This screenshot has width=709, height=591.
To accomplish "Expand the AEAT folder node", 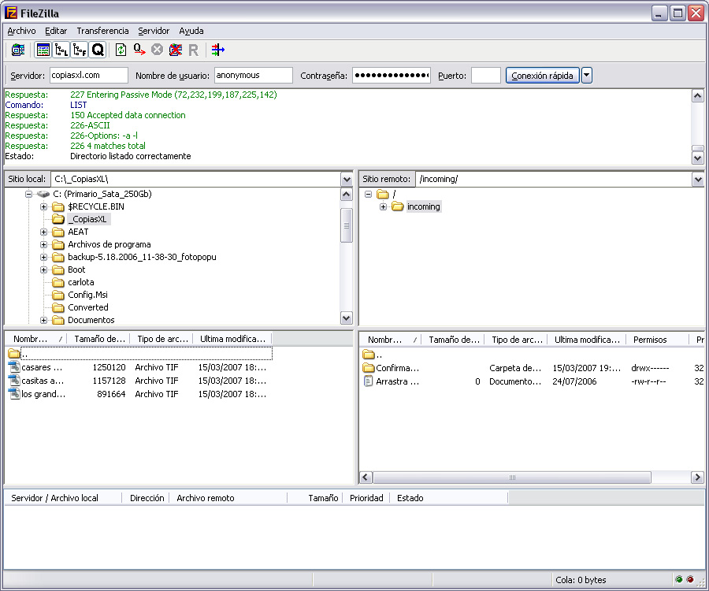I will coord(44,232).
